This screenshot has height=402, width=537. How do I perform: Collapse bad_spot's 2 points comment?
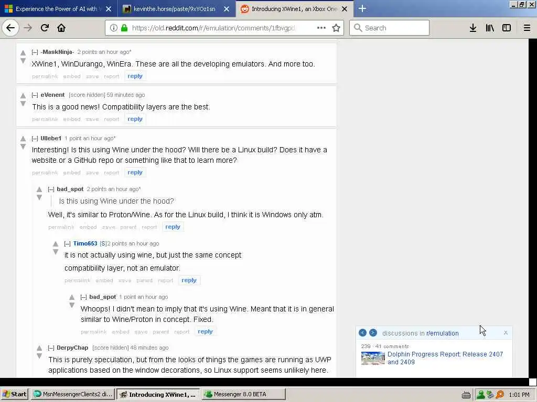click(51, 189)
